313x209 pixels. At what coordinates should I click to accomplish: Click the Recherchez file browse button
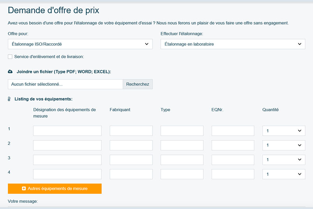click(138, 84)
